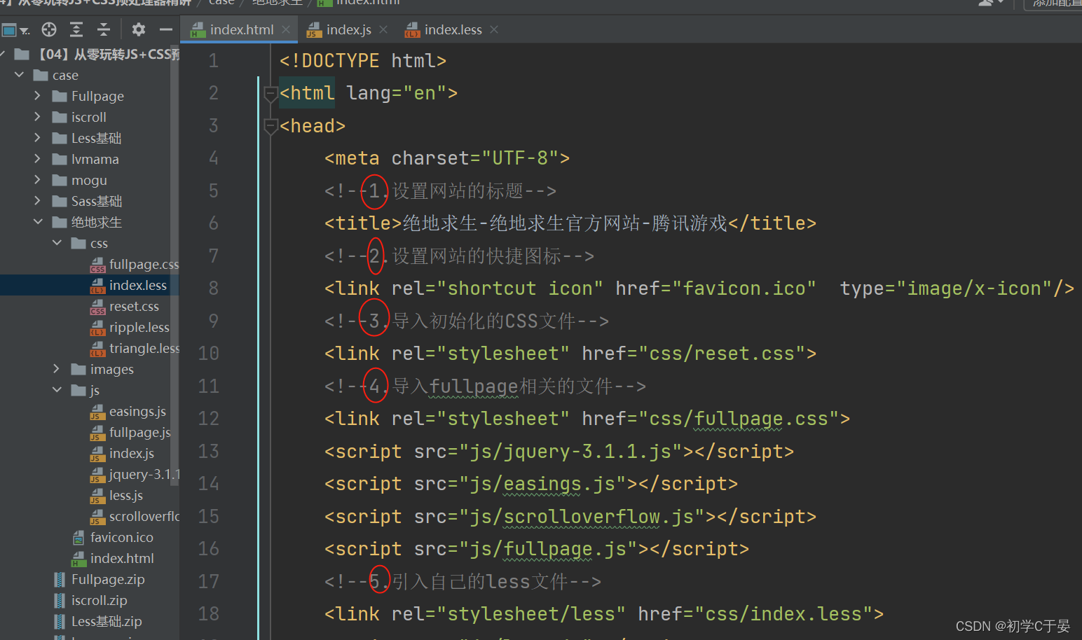Click the index.html tab file icon
This screenshot has height=640, width=1082.
(198, 30)
